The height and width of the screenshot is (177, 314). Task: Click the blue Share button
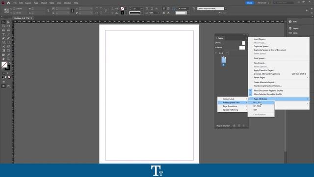[x=250, y=3]
